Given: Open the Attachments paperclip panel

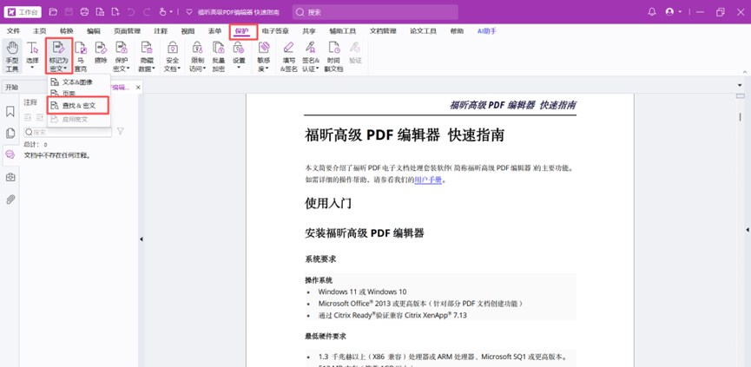Looking at the screenshot, I should tap(10, 199).
